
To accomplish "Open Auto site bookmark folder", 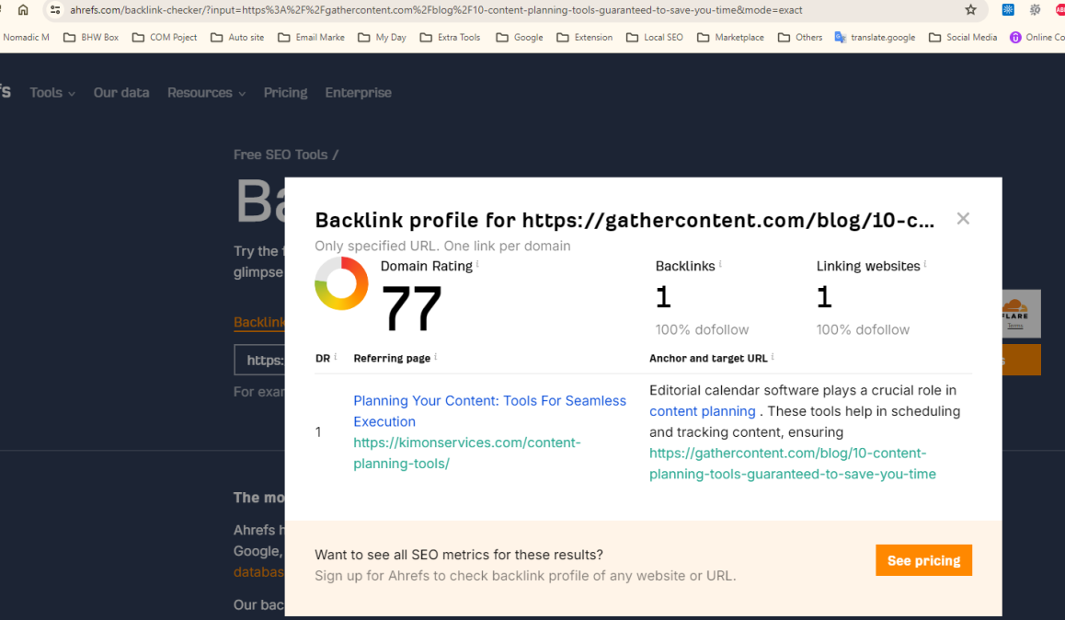I will (237, 38).
